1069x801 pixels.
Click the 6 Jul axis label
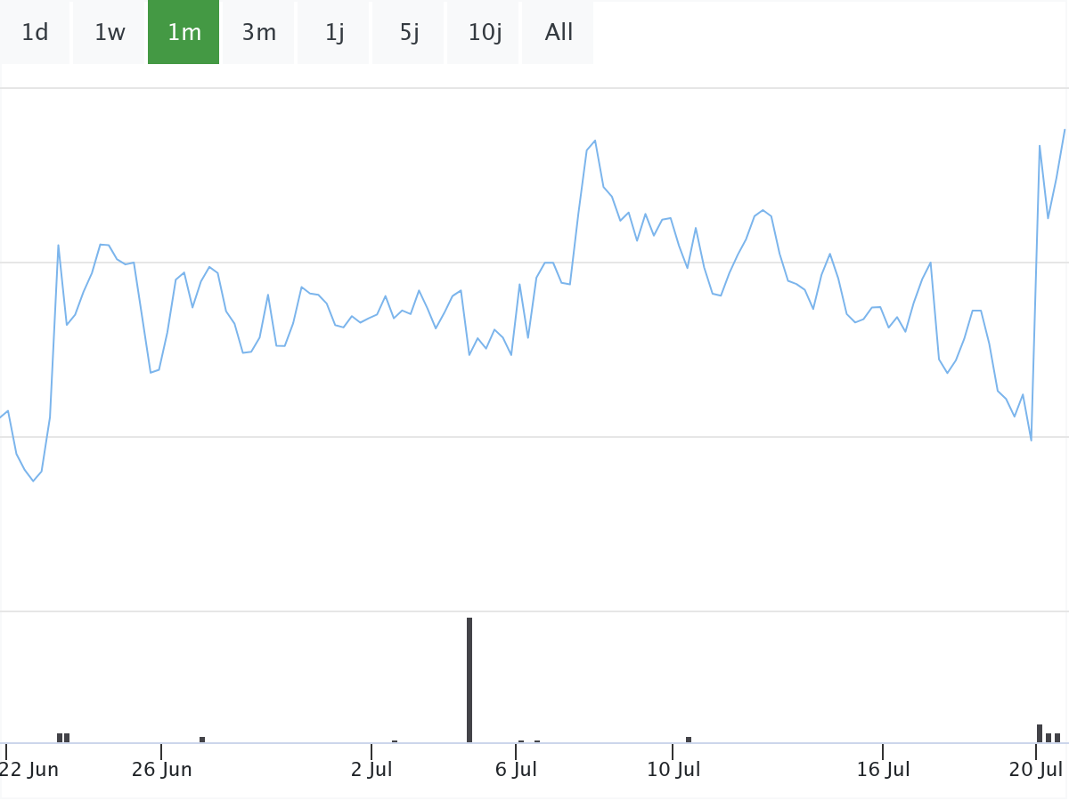coord(516,770)
